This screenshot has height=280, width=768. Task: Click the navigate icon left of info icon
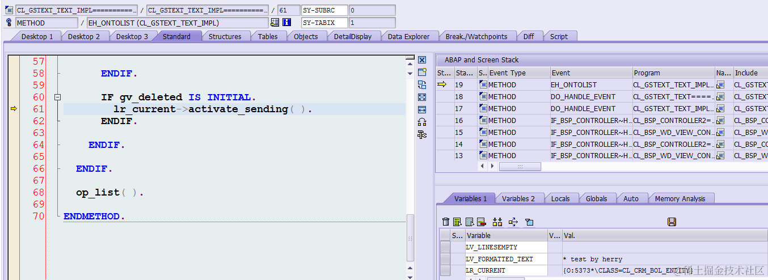275,23
